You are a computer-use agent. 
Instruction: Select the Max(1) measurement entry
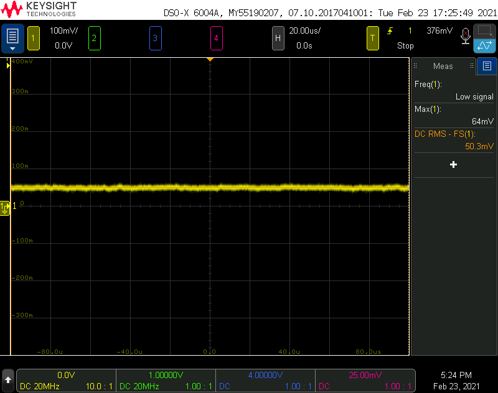(x=454, y=115)
